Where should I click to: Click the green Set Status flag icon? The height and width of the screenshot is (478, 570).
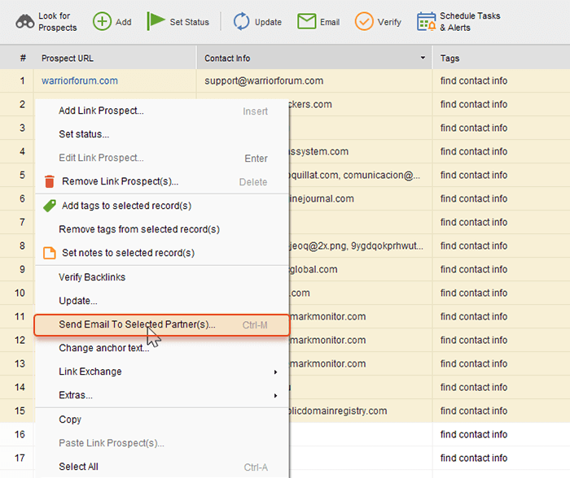click(x=156, y=21)
